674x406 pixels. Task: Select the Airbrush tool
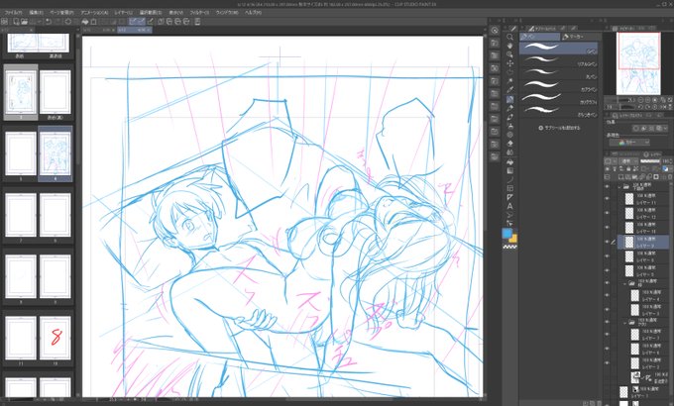(509, 127)
